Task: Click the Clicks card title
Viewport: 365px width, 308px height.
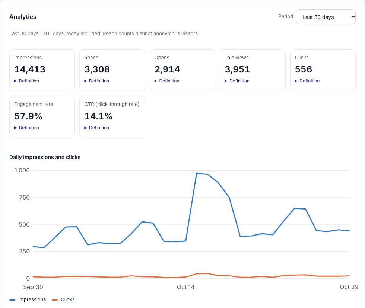Action: 302,58
